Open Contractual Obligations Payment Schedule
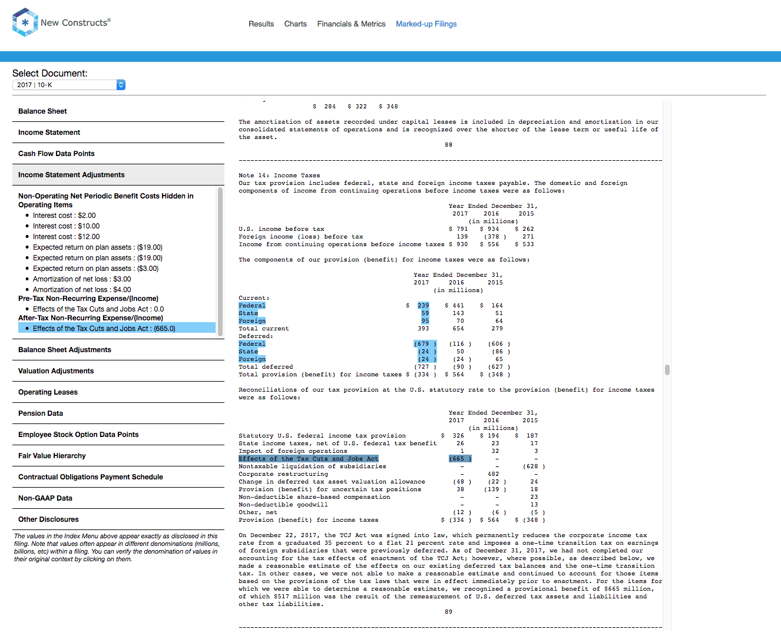This screenshot has height=639, width=781. [118, 477]
